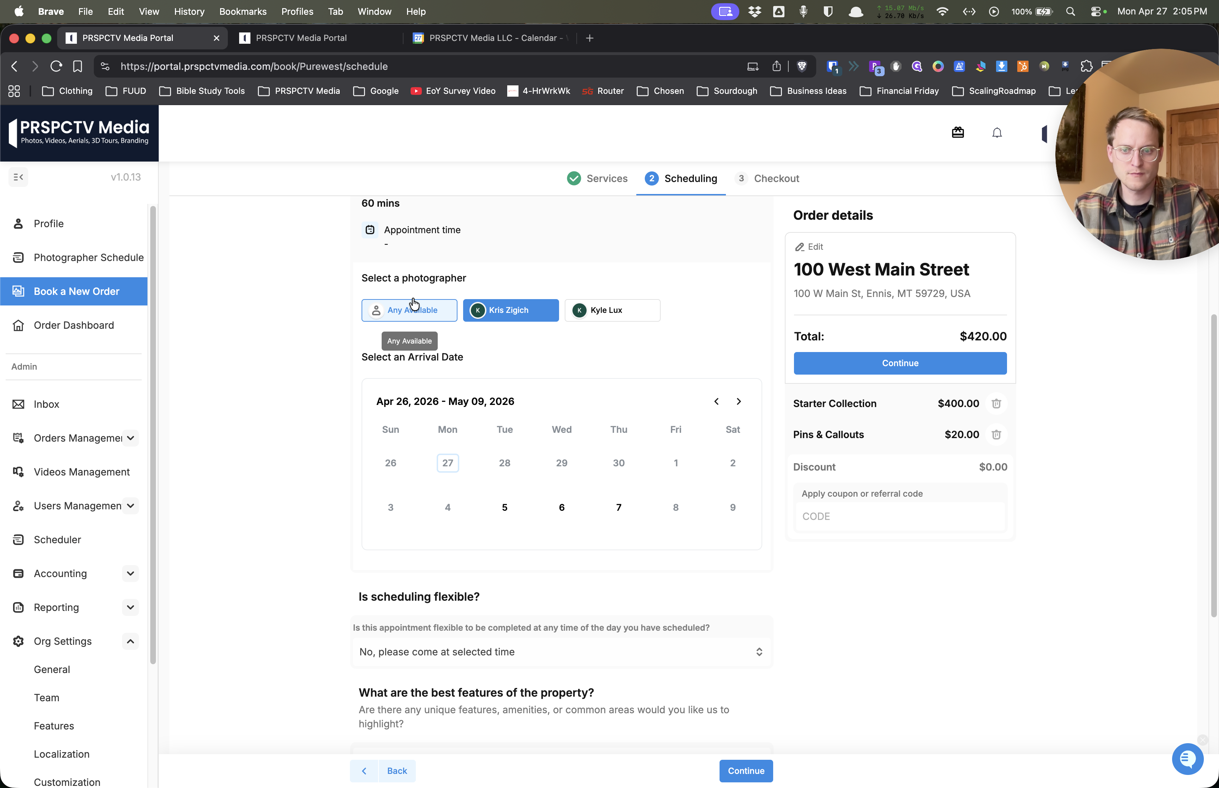Open the scheduling flexibility dropdown

point(561,652)
